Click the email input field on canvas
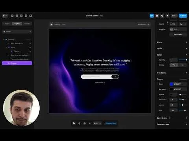The image size is (189, 141). point(96,77)
